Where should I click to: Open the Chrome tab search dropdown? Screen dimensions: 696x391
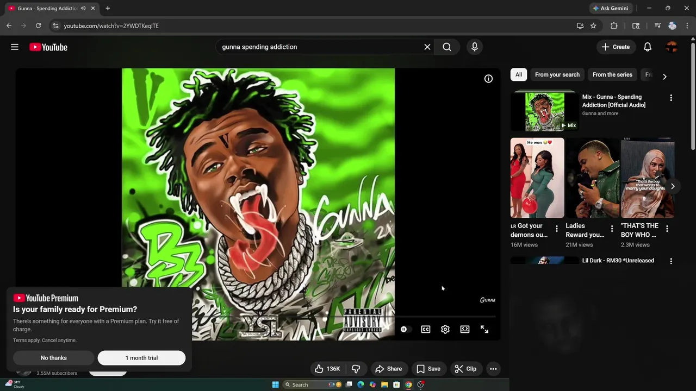tap(636, 26)
